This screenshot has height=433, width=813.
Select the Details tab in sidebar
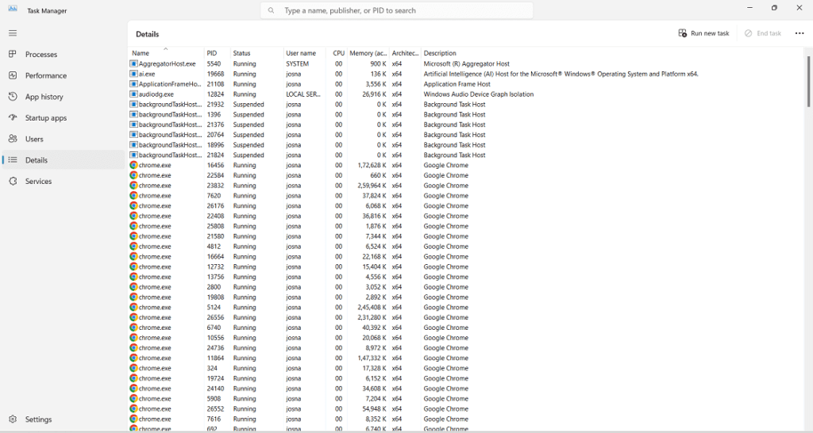37,160
